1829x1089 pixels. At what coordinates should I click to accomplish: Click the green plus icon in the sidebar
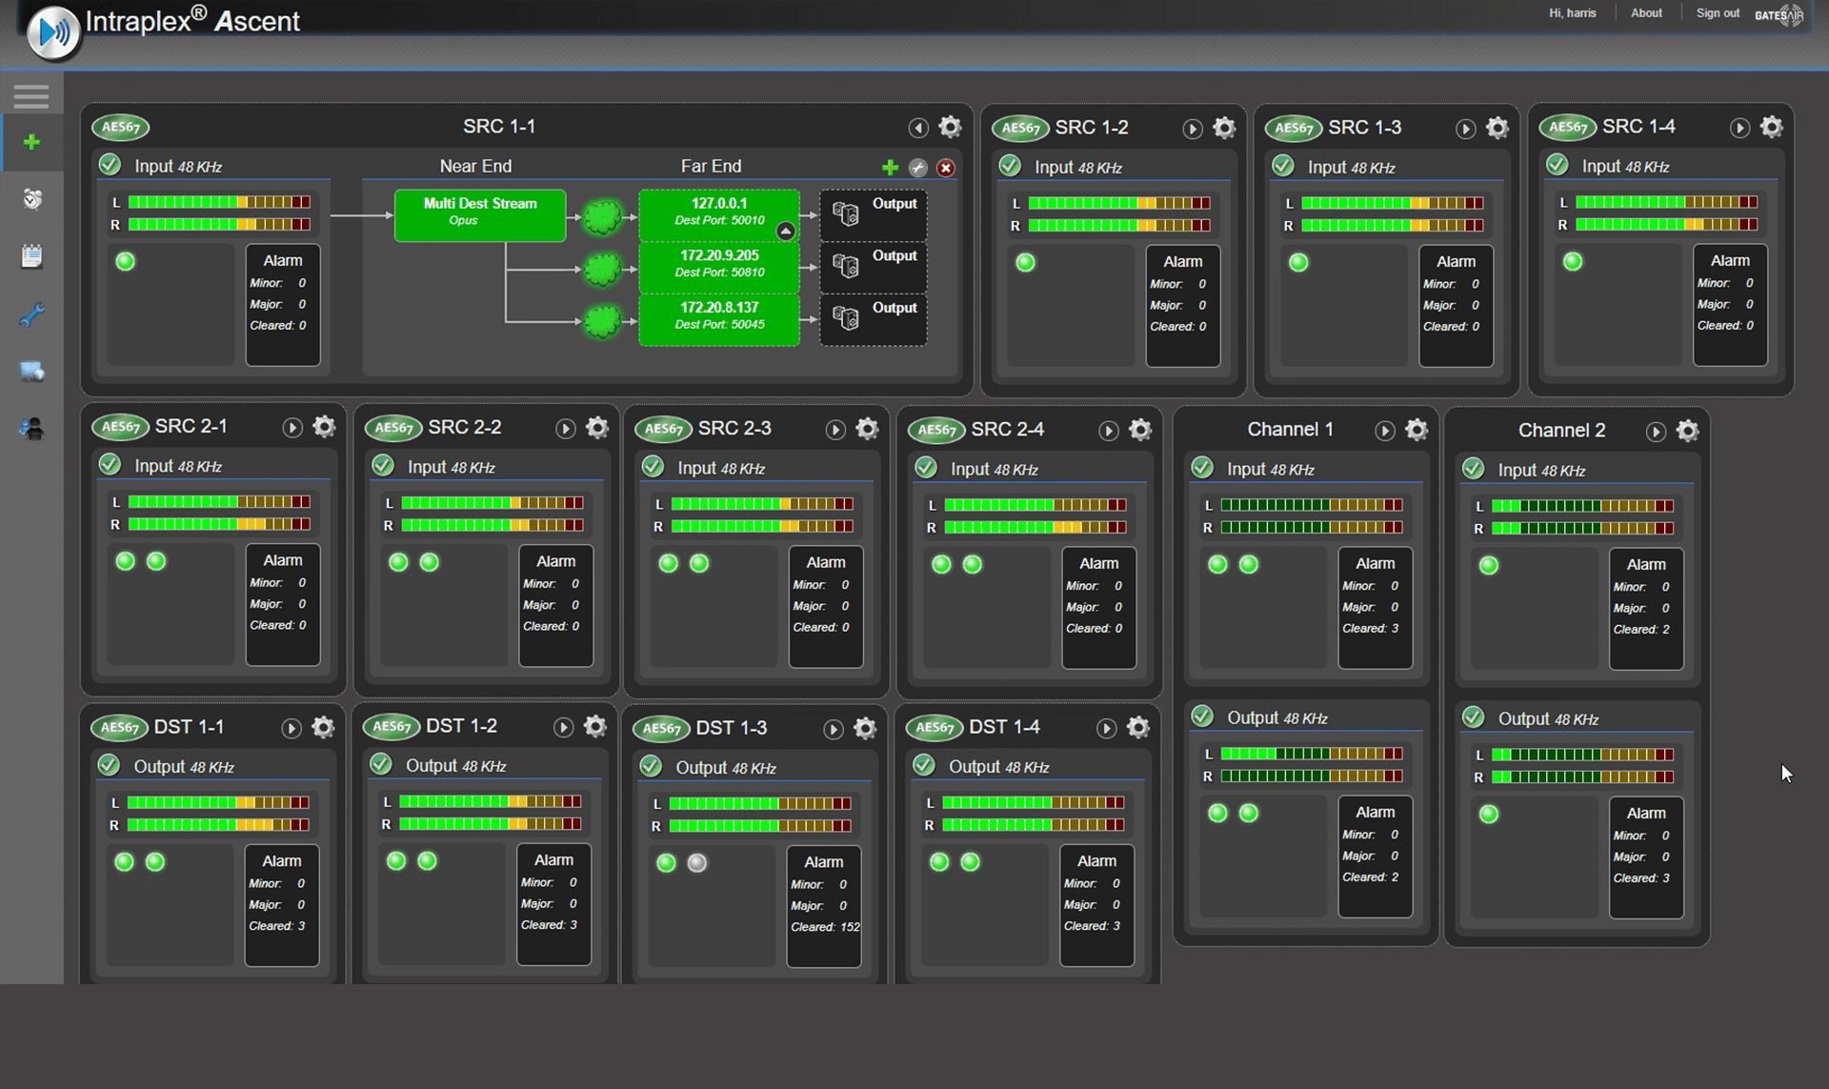[31, 142]
